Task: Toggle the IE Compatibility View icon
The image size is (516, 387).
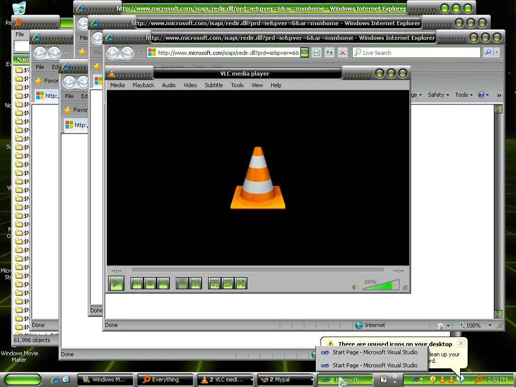Action: pos(316,52)
